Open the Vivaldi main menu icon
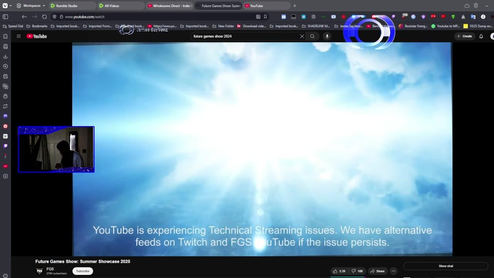 click(x=5, y=6)
